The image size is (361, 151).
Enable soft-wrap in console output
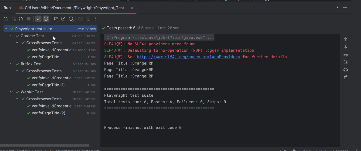coord(346,54)
